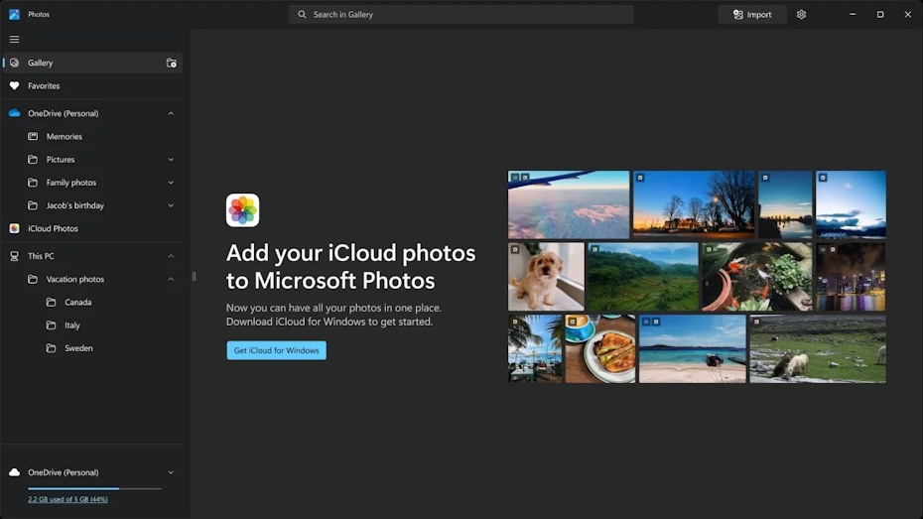Image resolution: width=923 pixels, height=519 pixels.
Task: Open the palm tree beach cafe thumbnail
Action: click(x=535, y=348)
